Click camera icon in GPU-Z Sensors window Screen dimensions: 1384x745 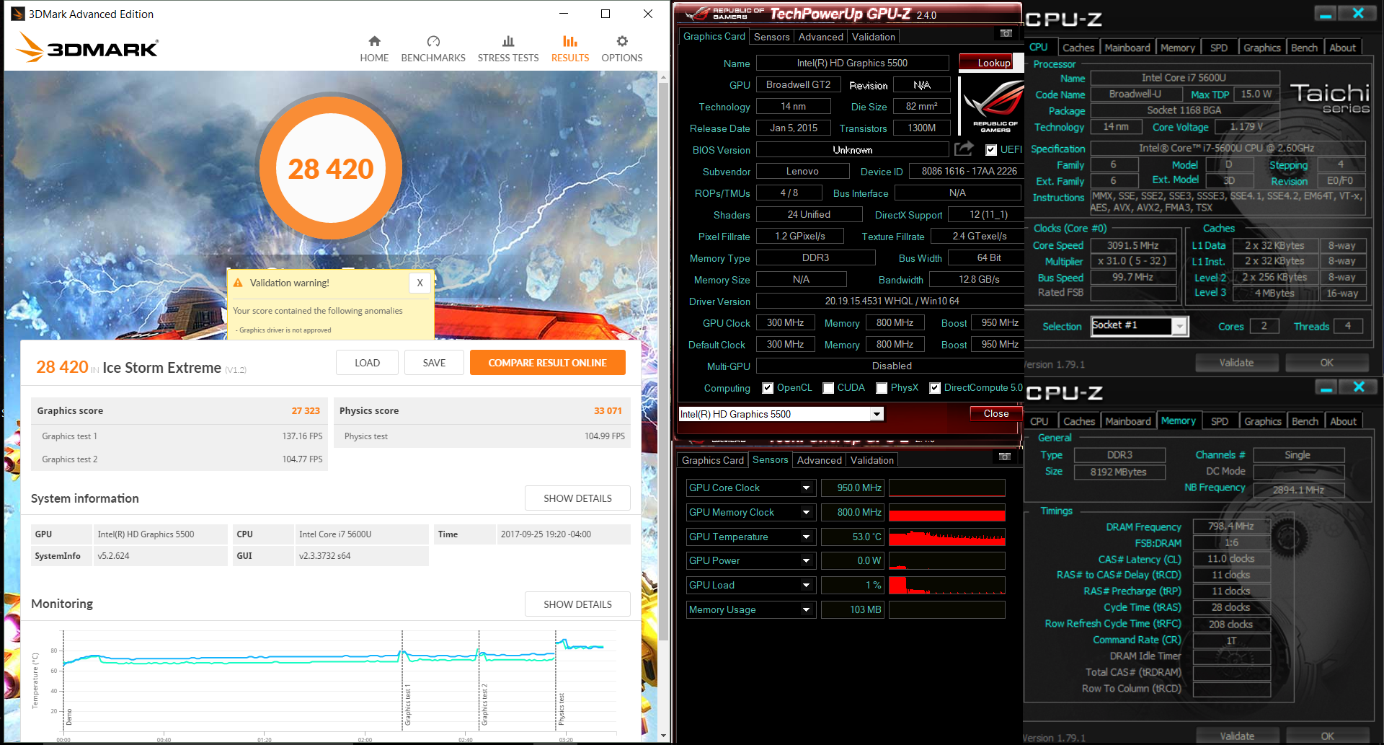(1005, 457)
